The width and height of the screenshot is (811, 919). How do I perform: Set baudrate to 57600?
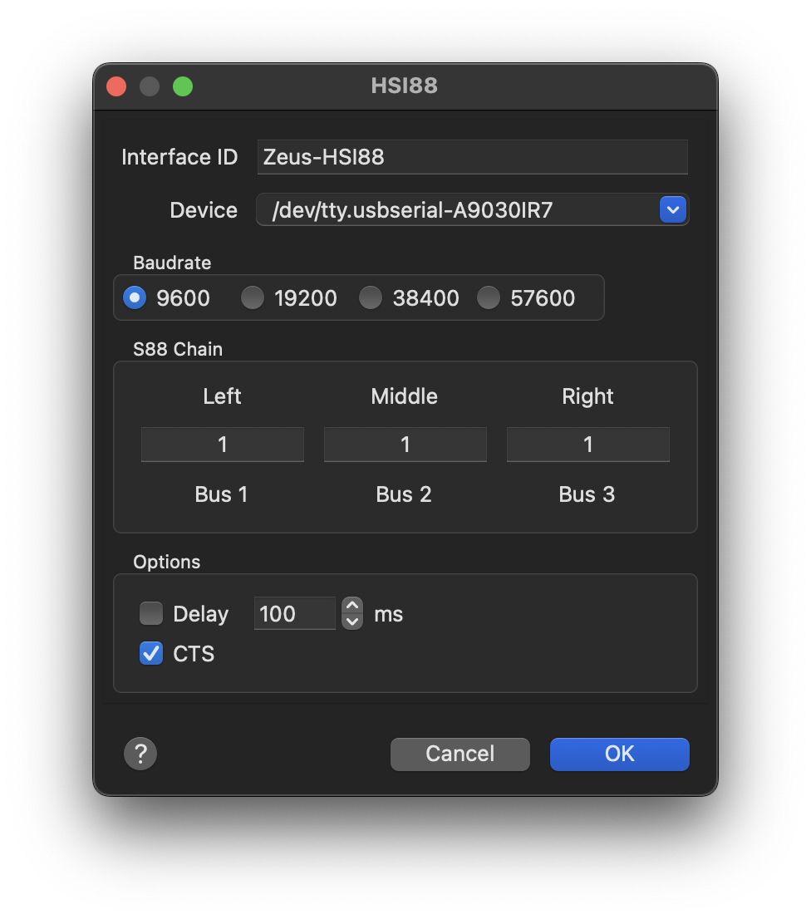pyautogui.click(x=489, y=297)
